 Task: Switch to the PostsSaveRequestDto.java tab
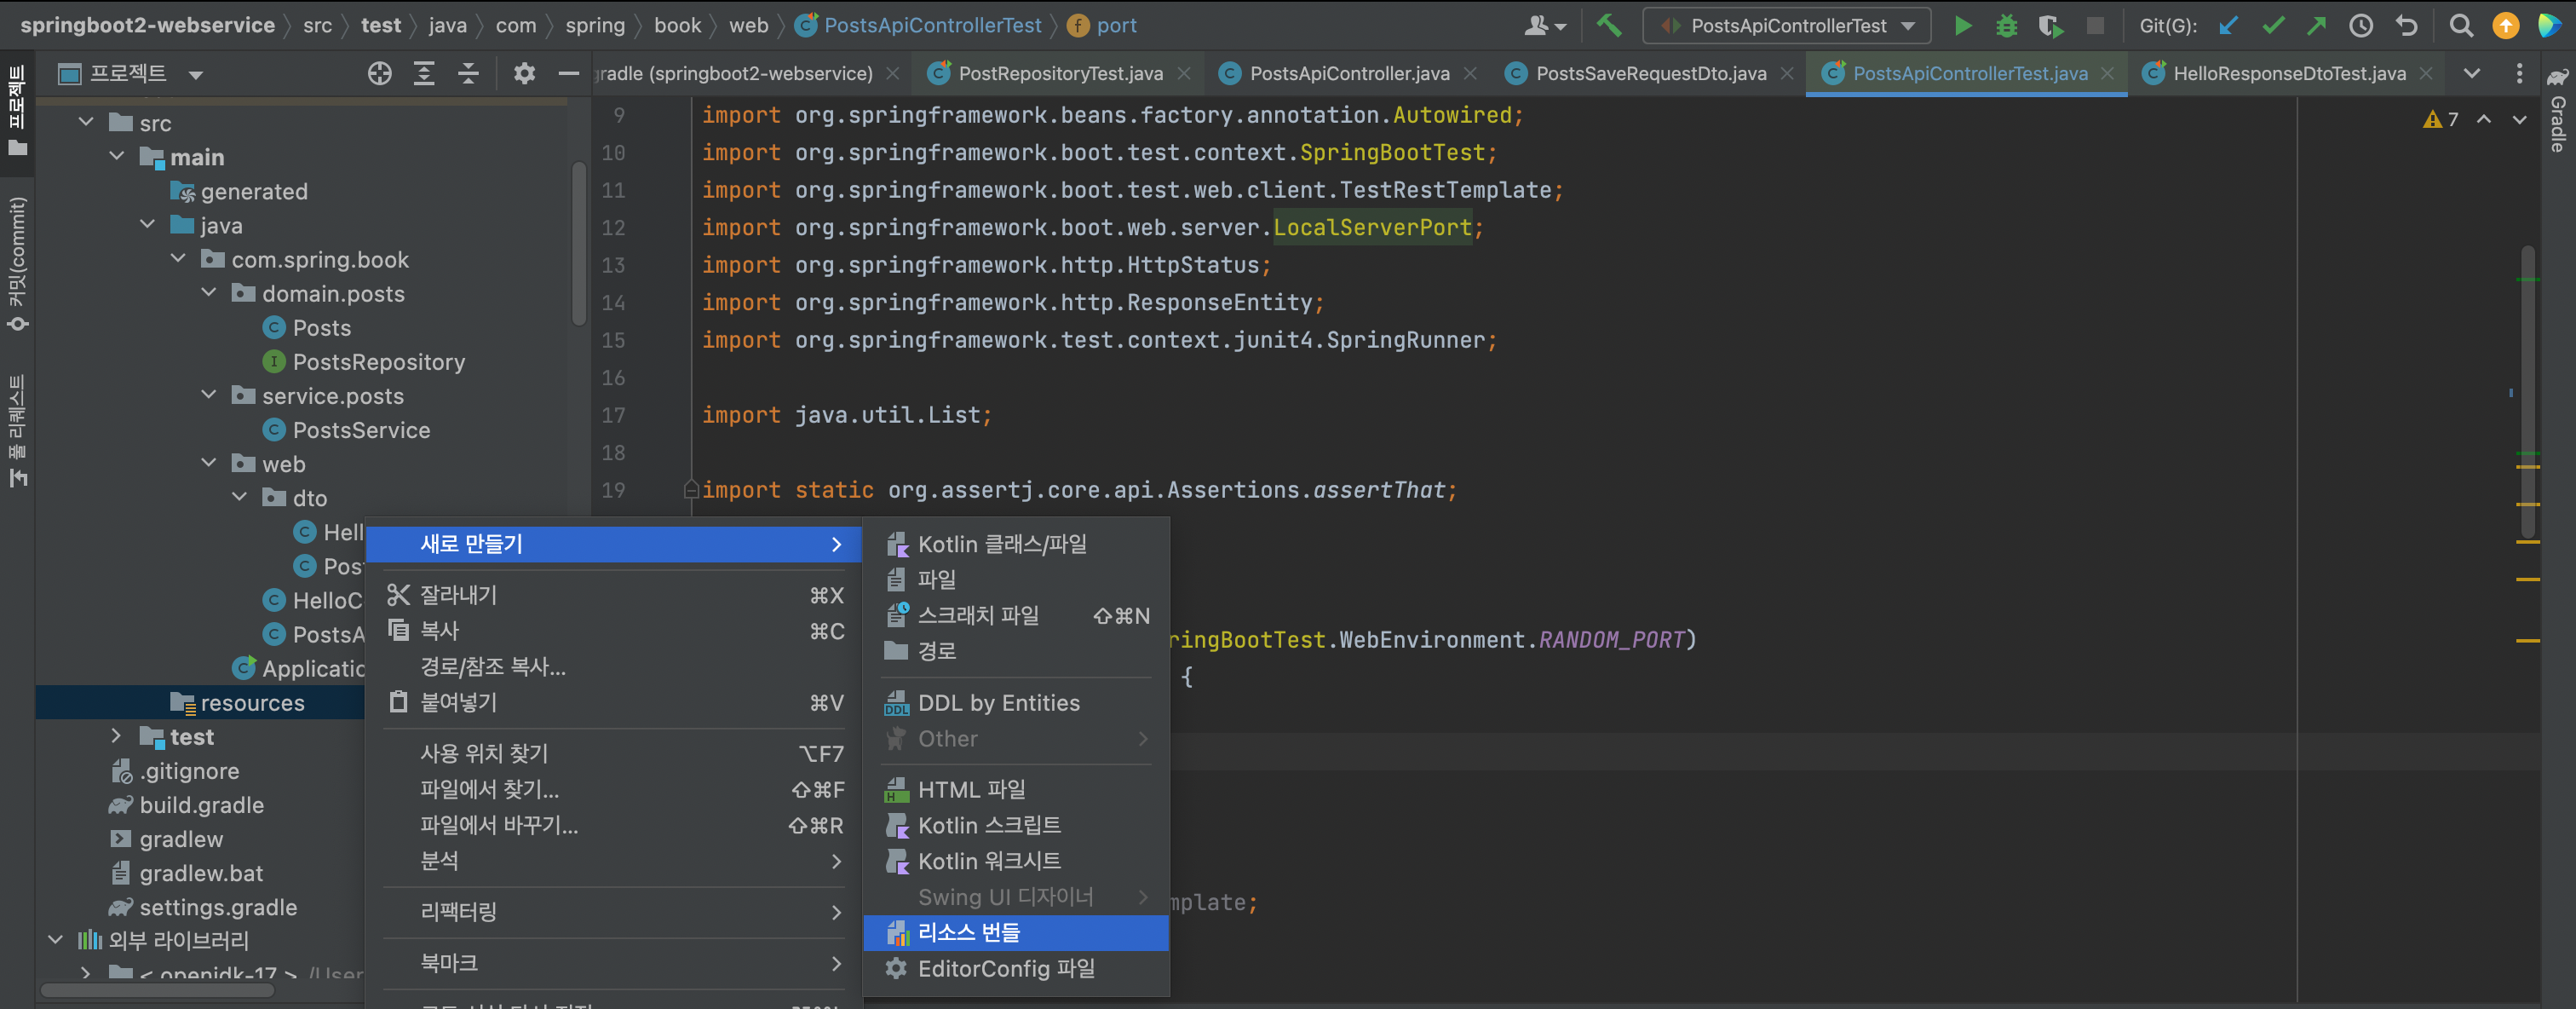coord(1650,73)
